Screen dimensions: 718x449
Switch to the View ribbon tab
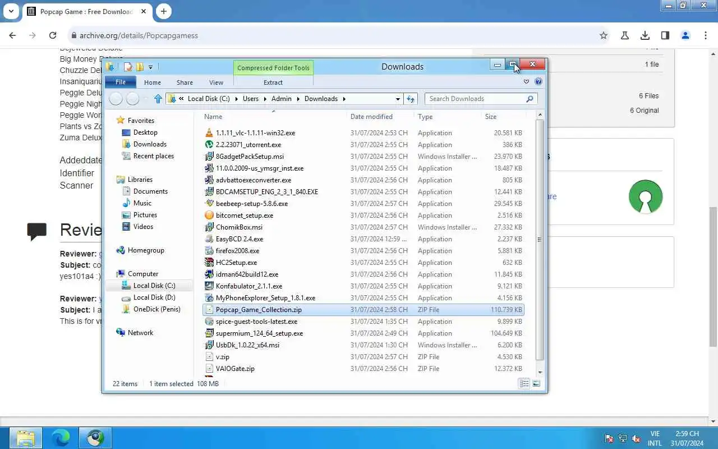(x=216, y=83)
